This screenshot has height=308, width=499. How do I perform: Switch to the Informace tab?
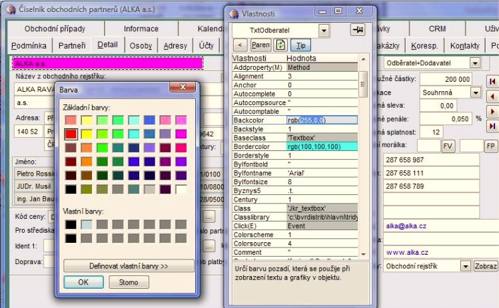[141, 29]
